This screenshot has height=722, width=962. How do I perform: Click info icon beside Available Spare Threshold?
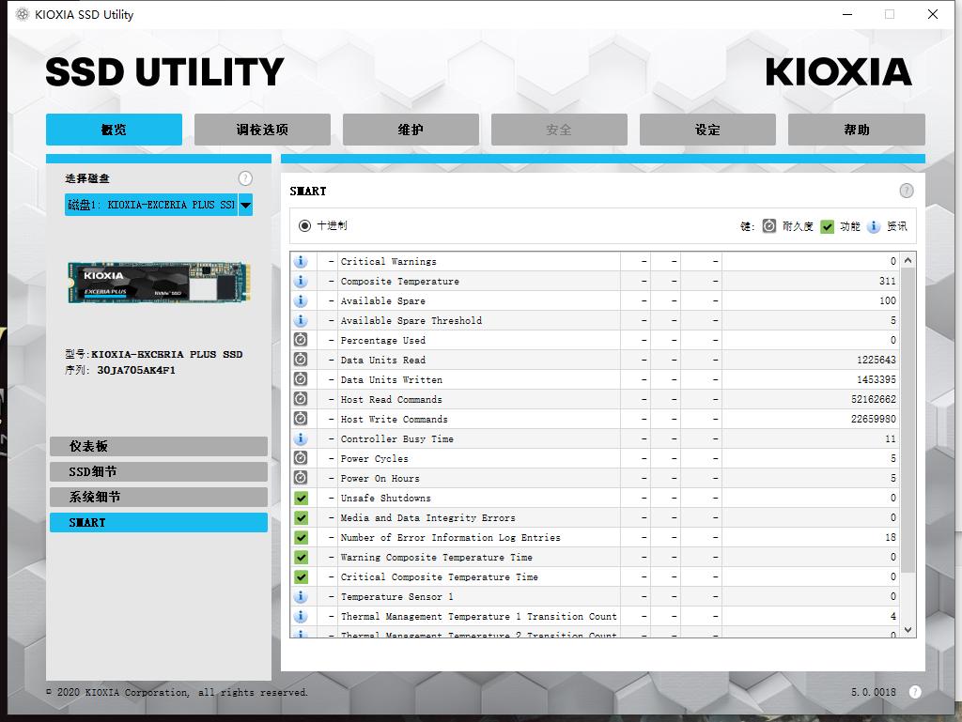click(301, 320)
